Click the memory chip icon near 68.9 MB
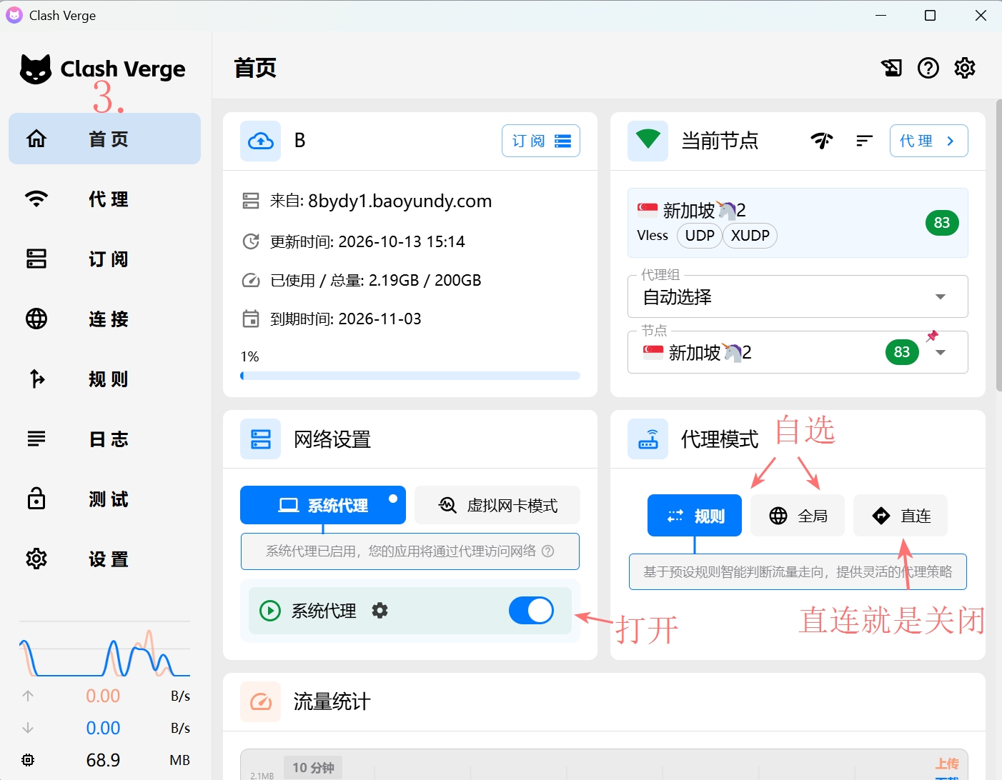This screenshot has height=780, width=1002. point(28,760)
